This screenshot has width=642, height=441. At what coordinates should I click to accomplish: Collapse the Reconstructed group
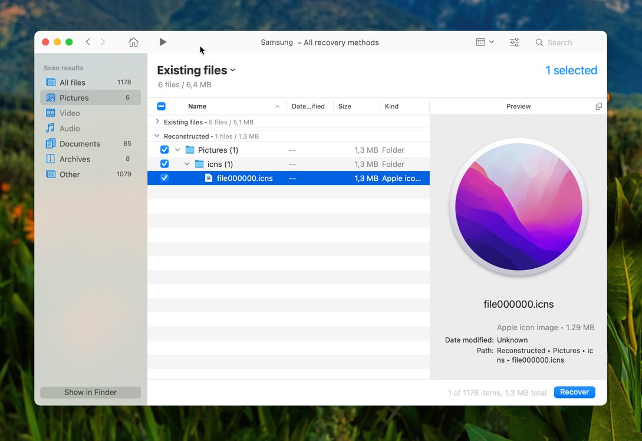coord(157,136)
